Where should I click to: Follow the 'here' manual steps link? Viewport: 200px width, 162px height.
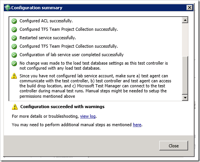tap(137, 125)
